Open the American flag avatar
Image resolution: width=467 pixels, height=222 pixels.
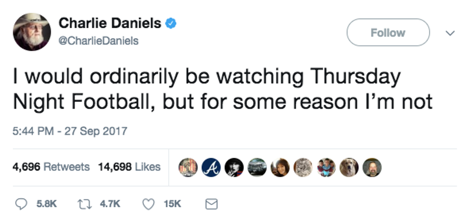[x=188, y=167]
